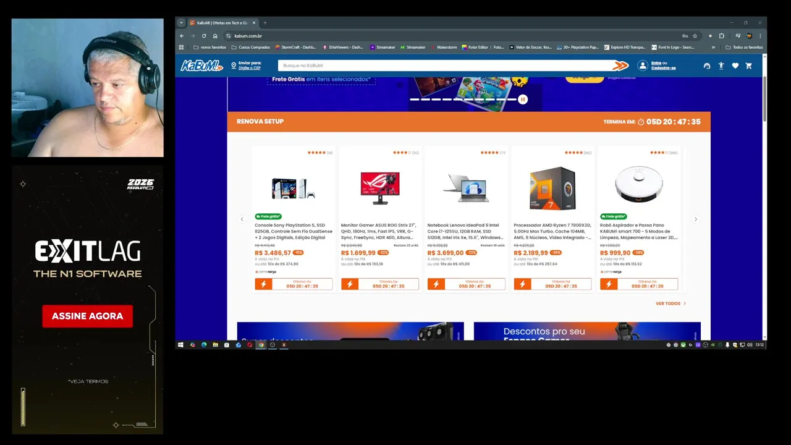Click the location pin icon near Enviar para

click(x=234, y=66)
